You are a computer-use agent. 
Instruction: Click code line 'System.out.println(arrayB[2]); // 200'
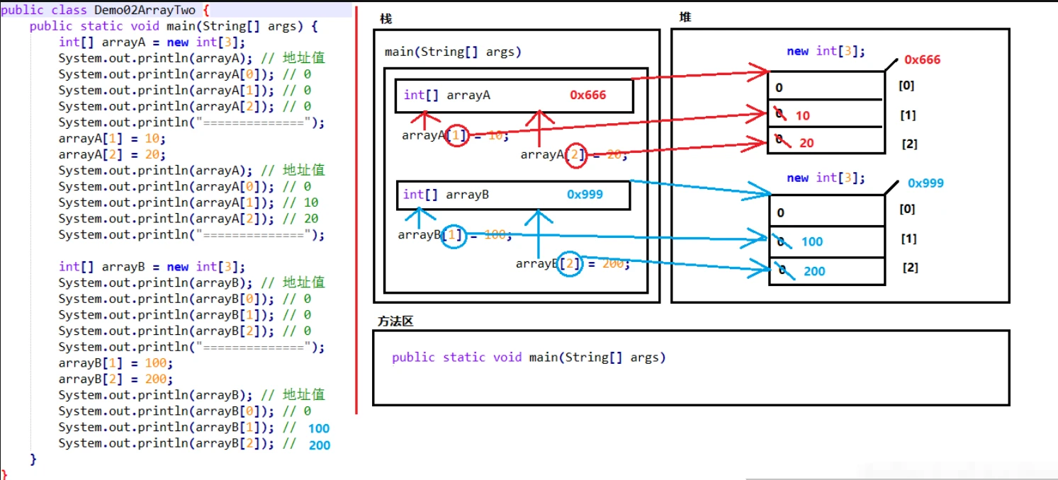[194, 443]
